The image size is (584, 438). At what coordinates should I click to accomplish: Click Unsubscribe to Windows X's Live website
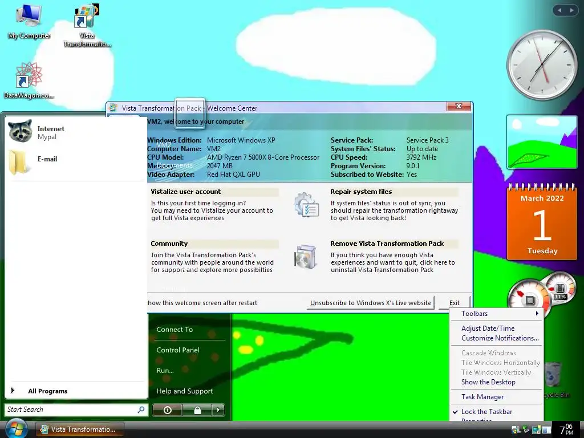371,303
